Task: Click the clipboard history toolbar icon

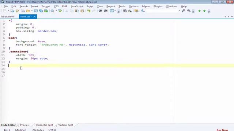Action: coord(82,11)
